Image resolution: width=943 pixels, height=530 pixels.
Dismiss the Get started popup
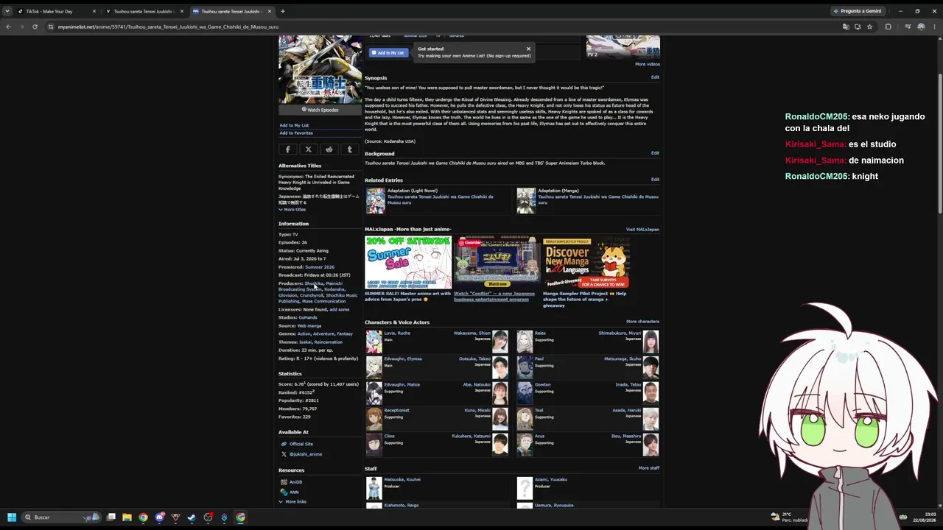pyautogui.click(x=528, y=49)
